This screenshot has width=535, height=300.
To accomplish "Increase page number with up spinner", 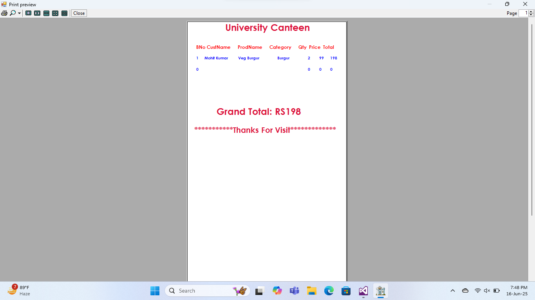I will [x=531, y=12].
